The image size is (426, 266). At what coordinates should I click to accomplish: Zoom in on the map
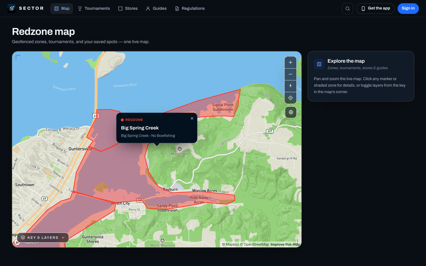[x=290, y=63]
